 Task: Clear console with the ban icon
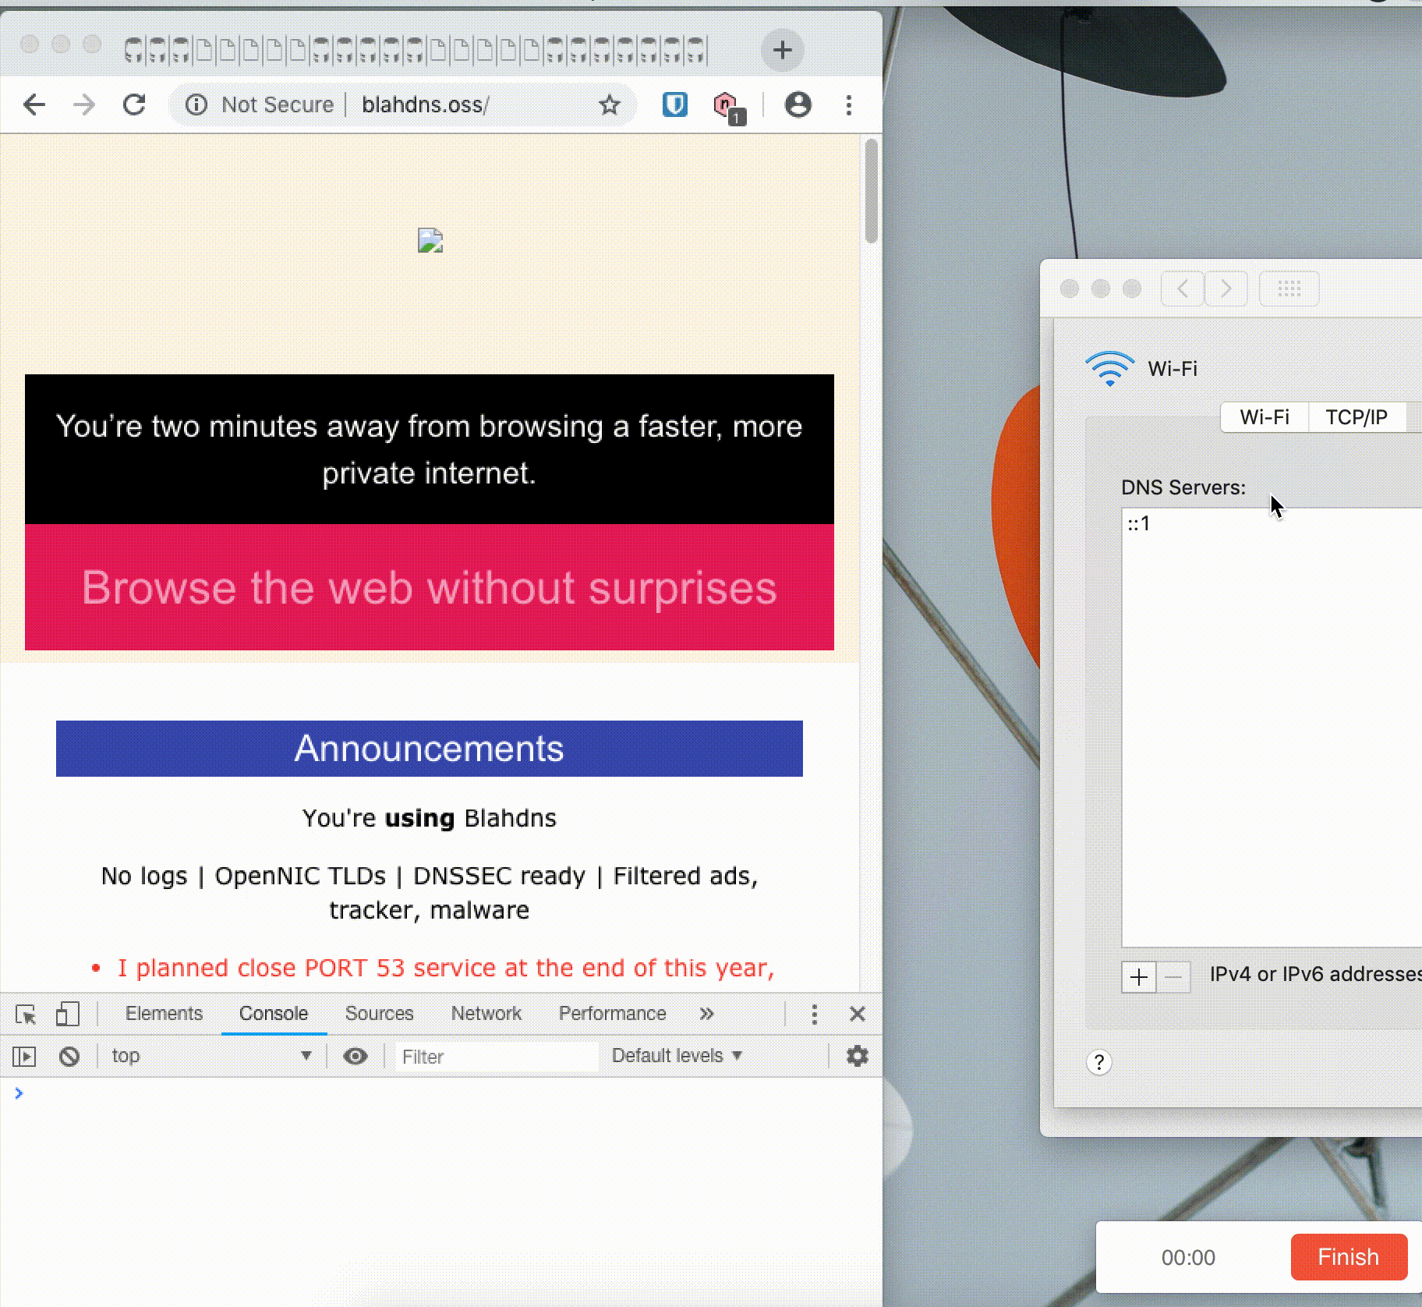(x=69, y=1056)
